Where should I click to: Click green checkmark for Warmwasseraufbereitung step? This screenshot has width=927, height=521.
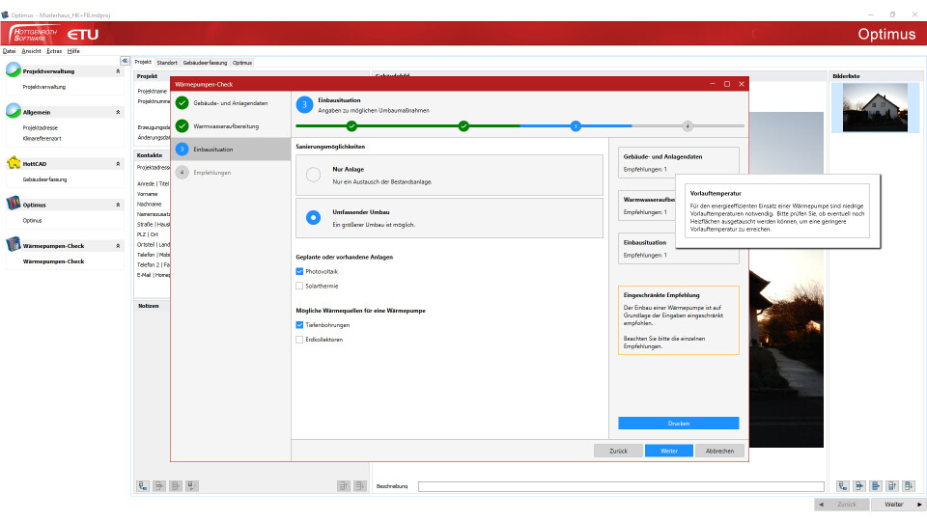pos(182,125)
